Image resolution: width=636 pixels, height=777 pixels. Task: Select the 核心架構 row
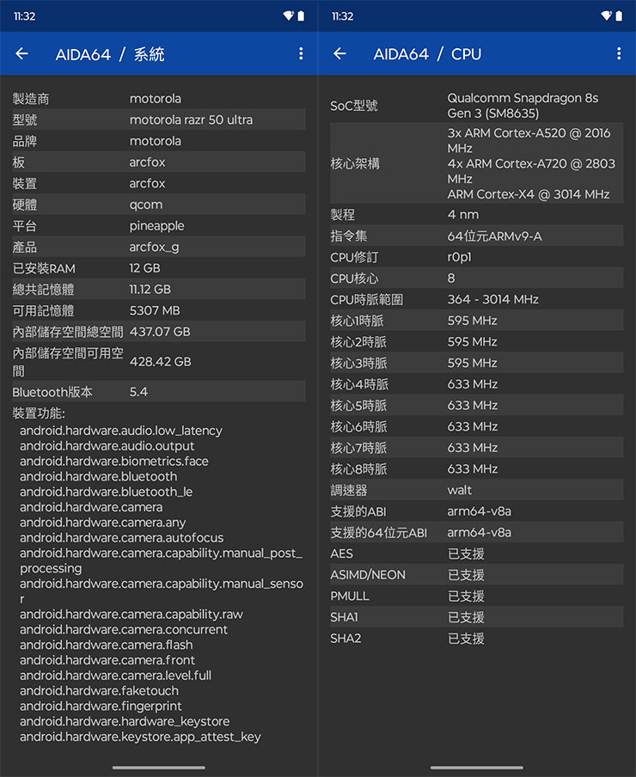(476, 163)
